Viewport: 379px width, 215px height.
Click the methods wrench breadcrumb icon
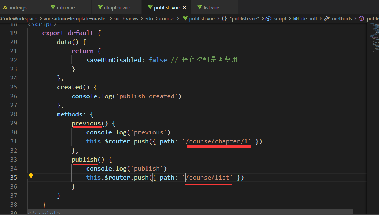326,18
